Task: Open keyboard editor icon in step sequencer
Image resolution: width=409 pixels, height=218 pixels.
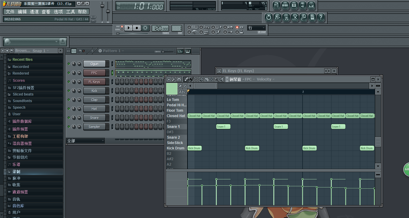Action: tap(188, 51)
